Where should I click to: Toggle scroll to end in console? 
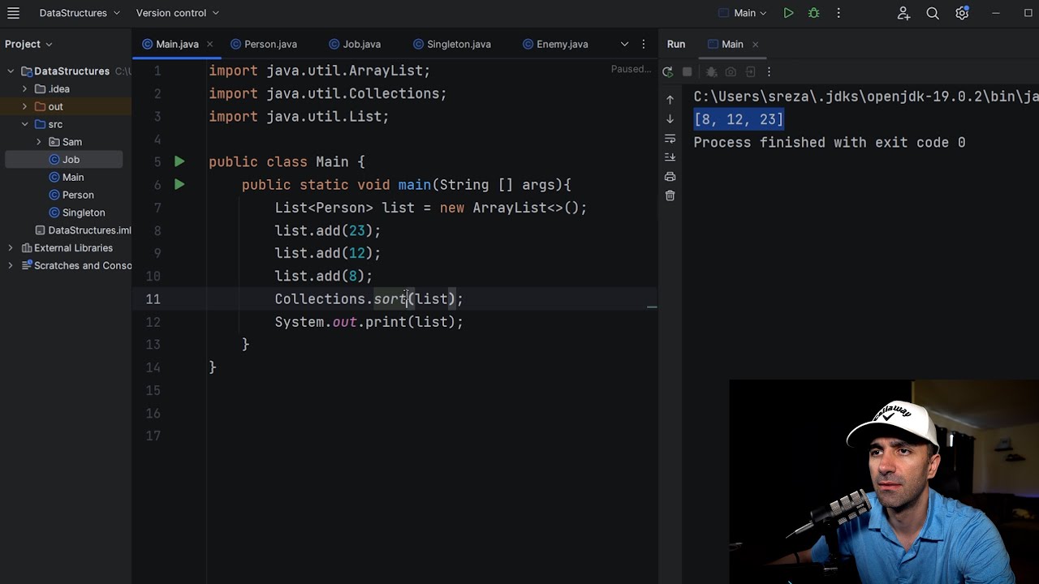pos(670,157)
